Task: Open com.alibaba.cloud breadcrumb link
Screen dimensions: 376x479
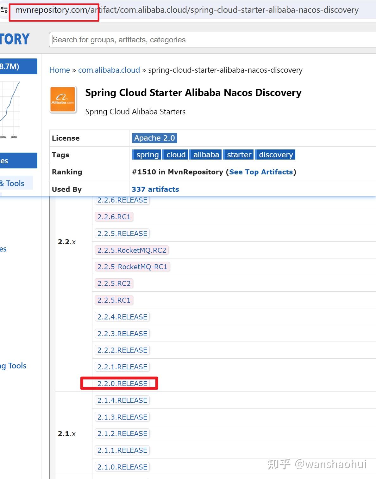Action: (109, 70)
